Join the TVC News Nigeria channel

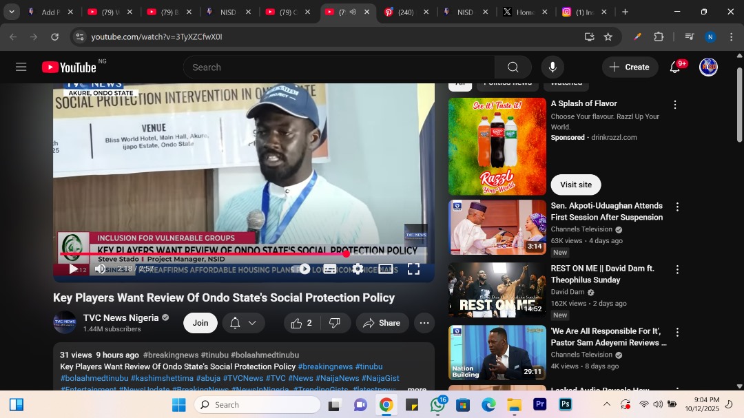pyautogui.click(x=200, y=323)
